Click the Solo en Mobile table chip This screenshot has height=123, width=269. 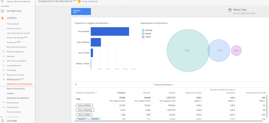(x=84, y=105)
